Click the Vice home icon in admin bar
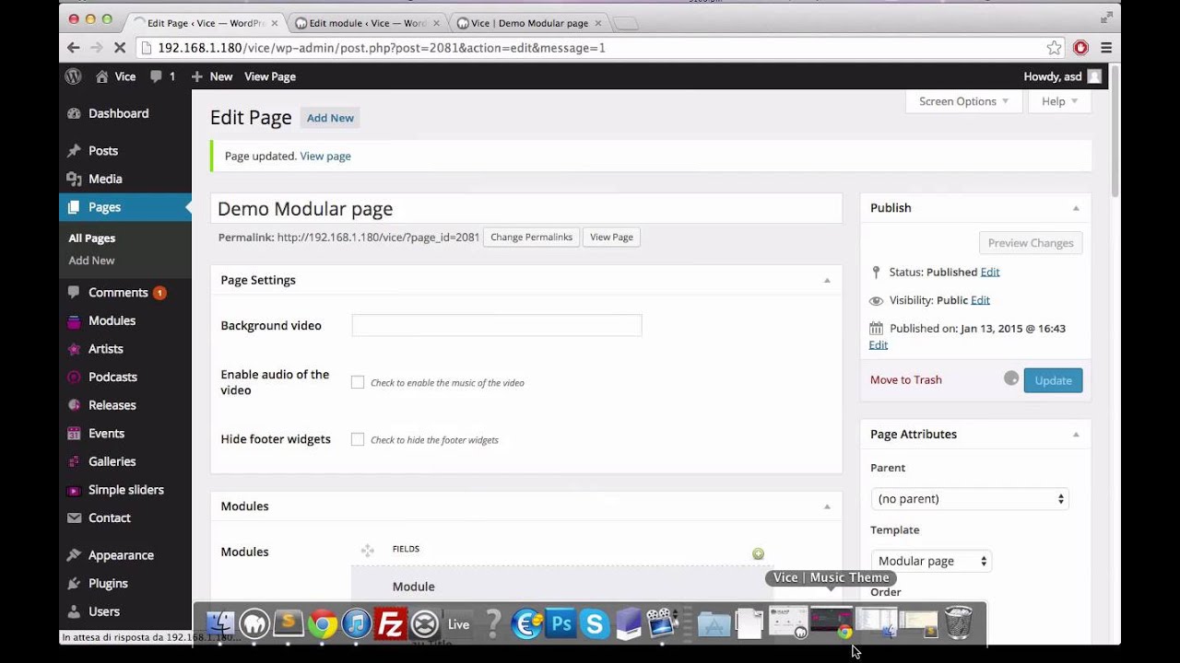Screen dimensions: 1180x663 [x=102, y=76]
